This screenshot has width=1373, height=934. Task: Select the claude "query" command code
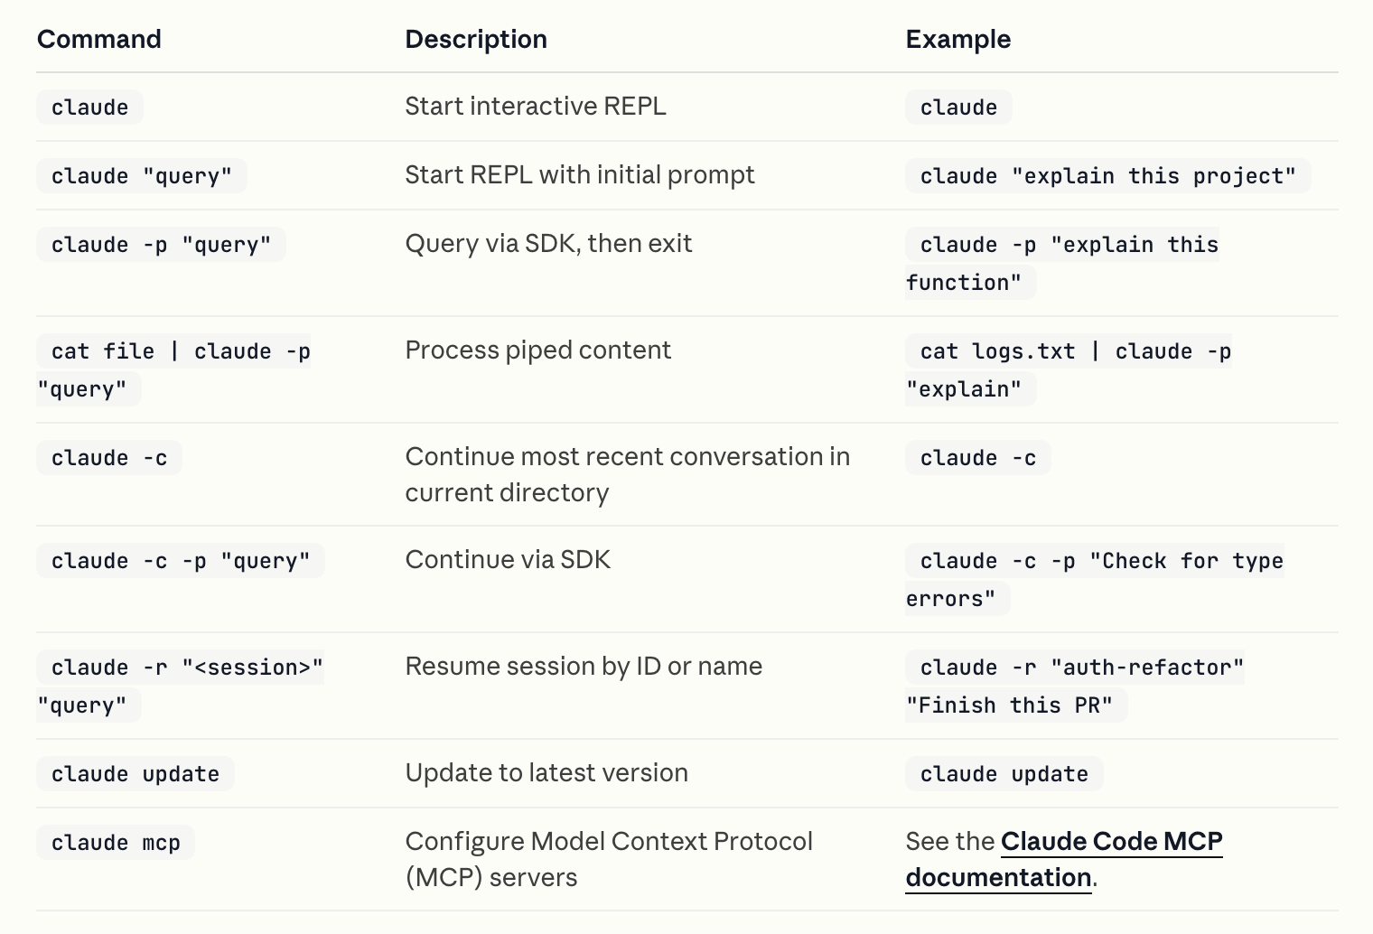tap(142, 176)
